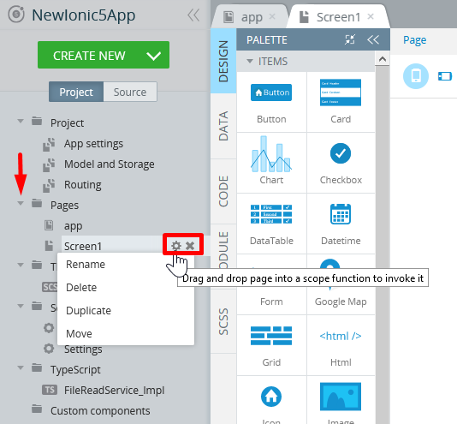Viewport: 457px width, 424px height.
Task: Switch to portrait phone view
Action: point(416,76)
